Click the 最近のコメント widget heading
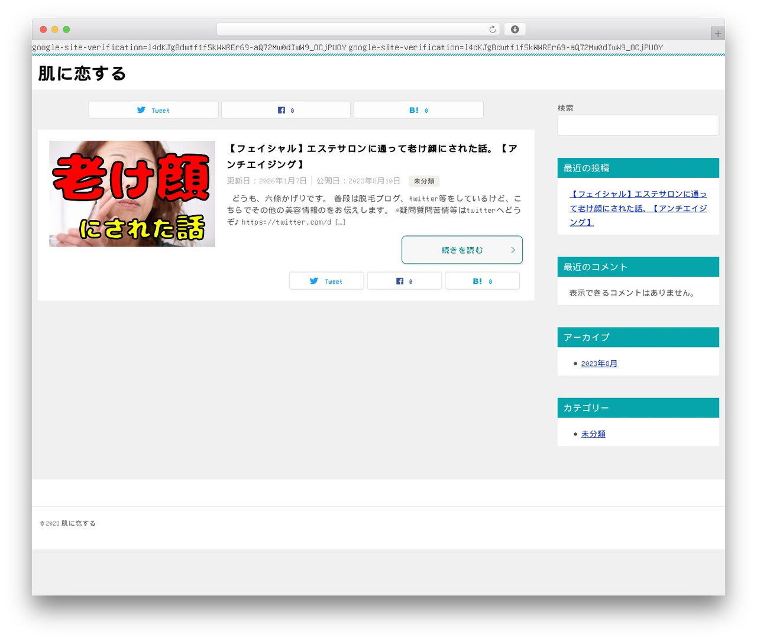The image size is (757, 641). pos(638,267)
